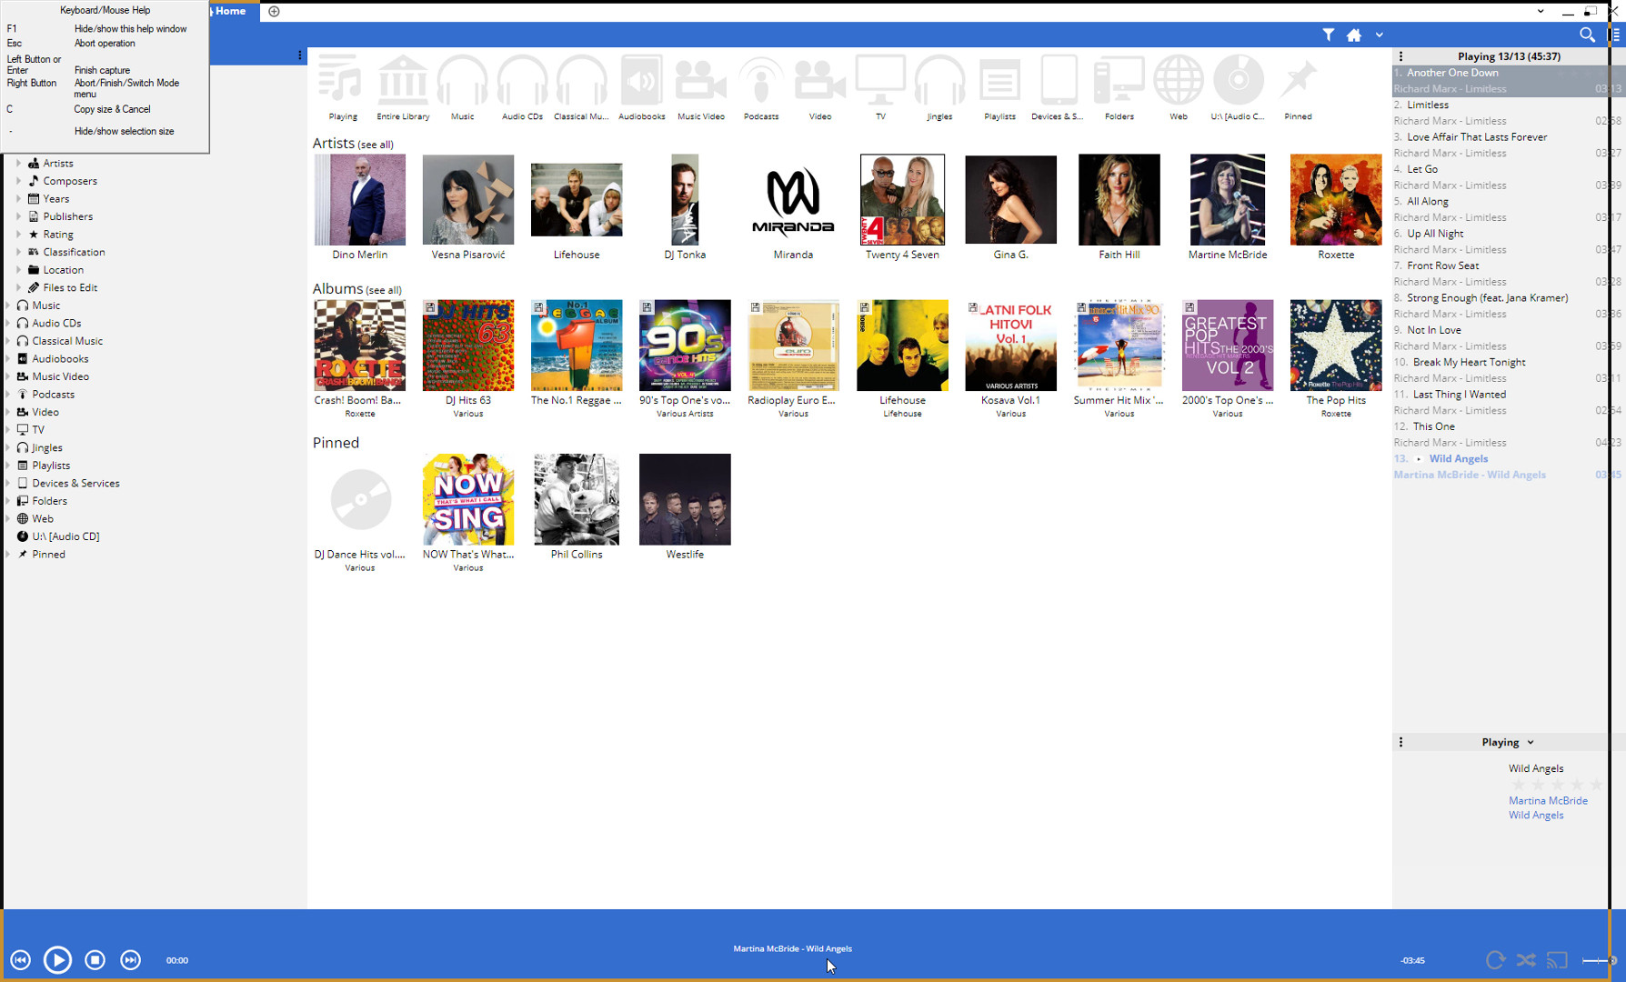Add a new tab with plus button

pos(274,11)
